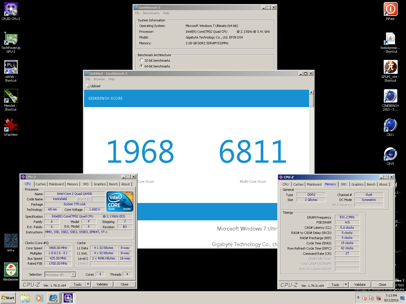Screen dimensions: 406x304
Task: Select the CB11 desktop icon
Action: 390,127
